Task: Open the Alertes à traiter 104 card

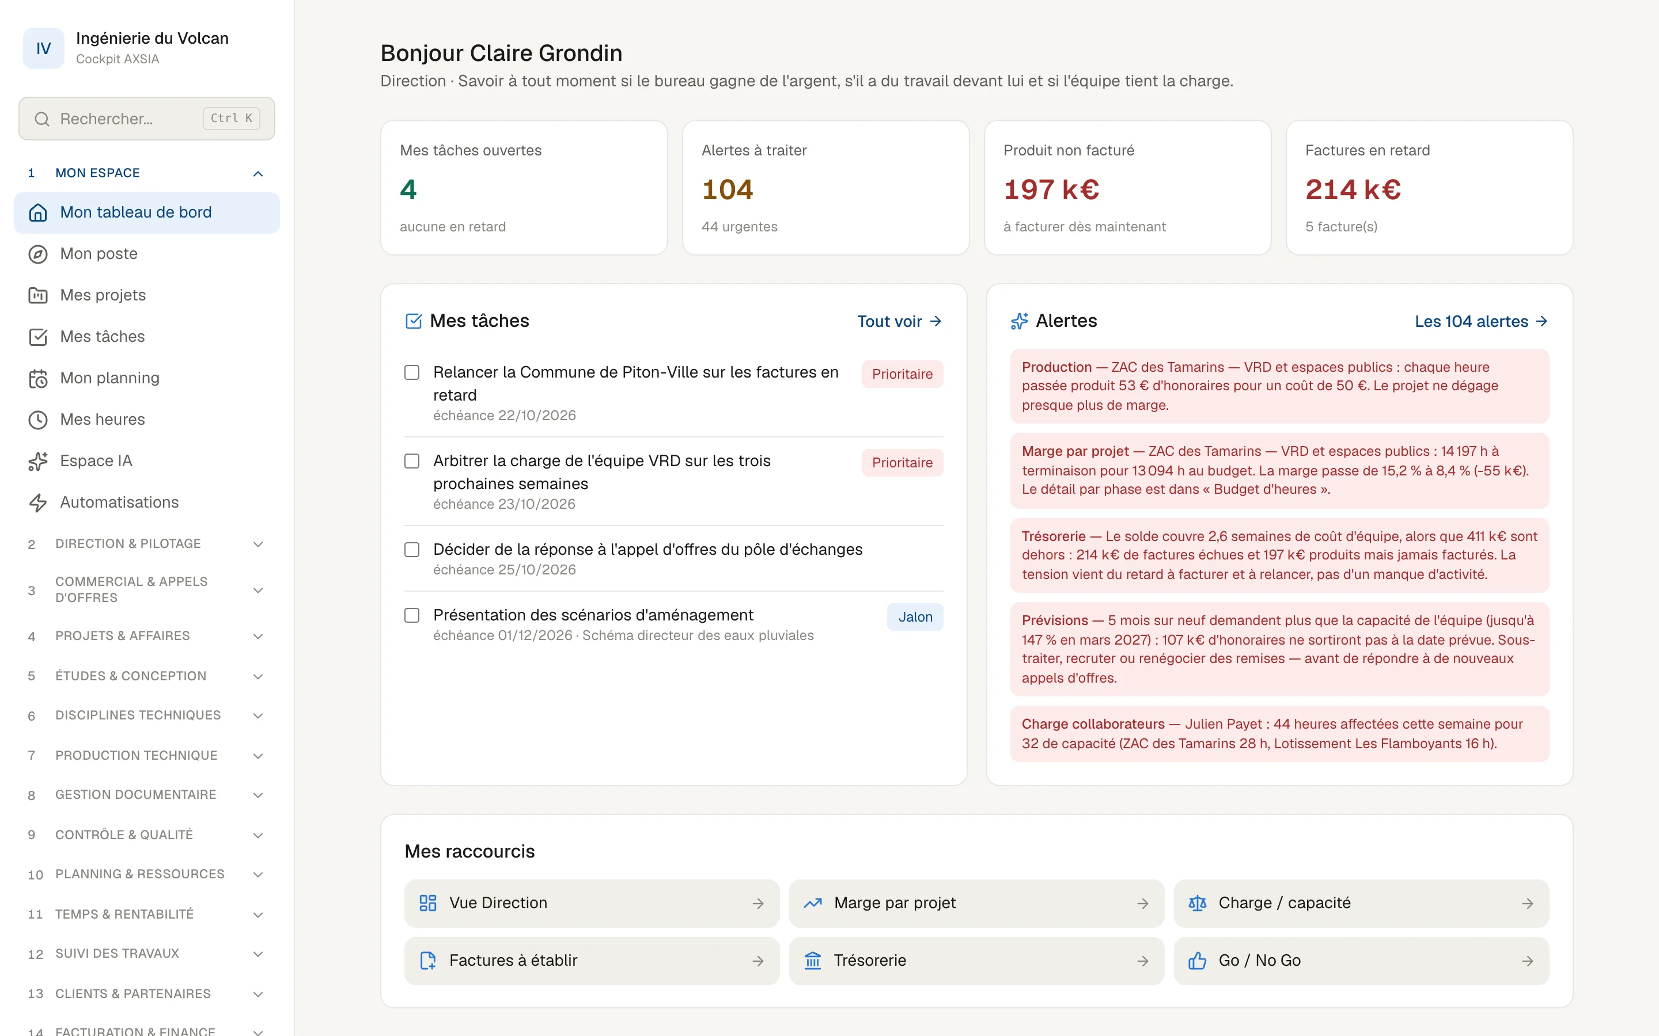Action: coord(825,188)
